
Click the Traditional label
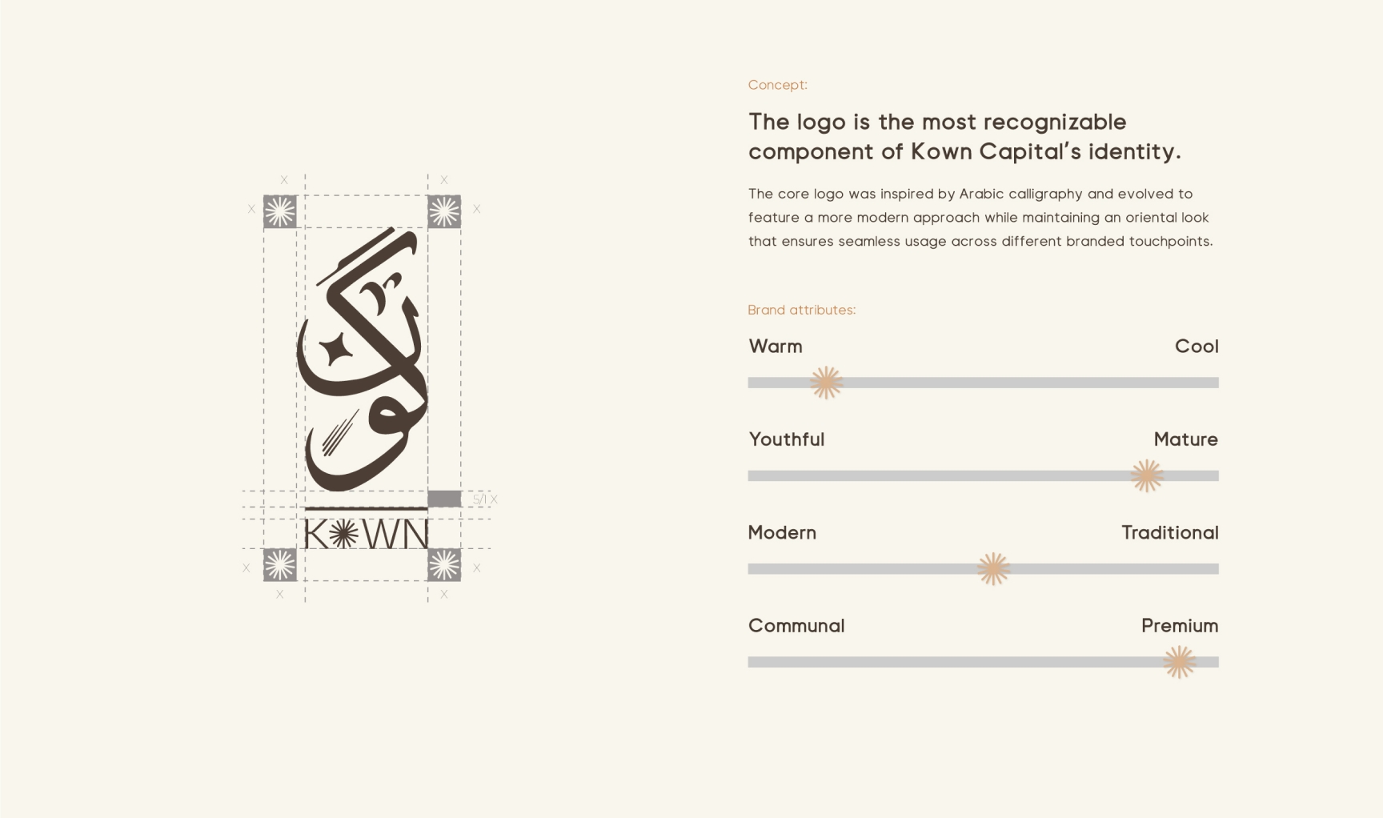click(1170, 533)
